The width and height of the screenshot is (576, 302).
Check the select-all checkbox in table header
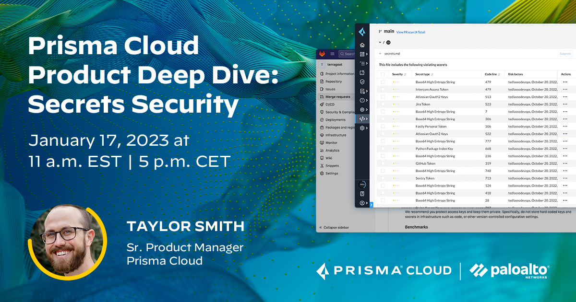coord(383,74)
